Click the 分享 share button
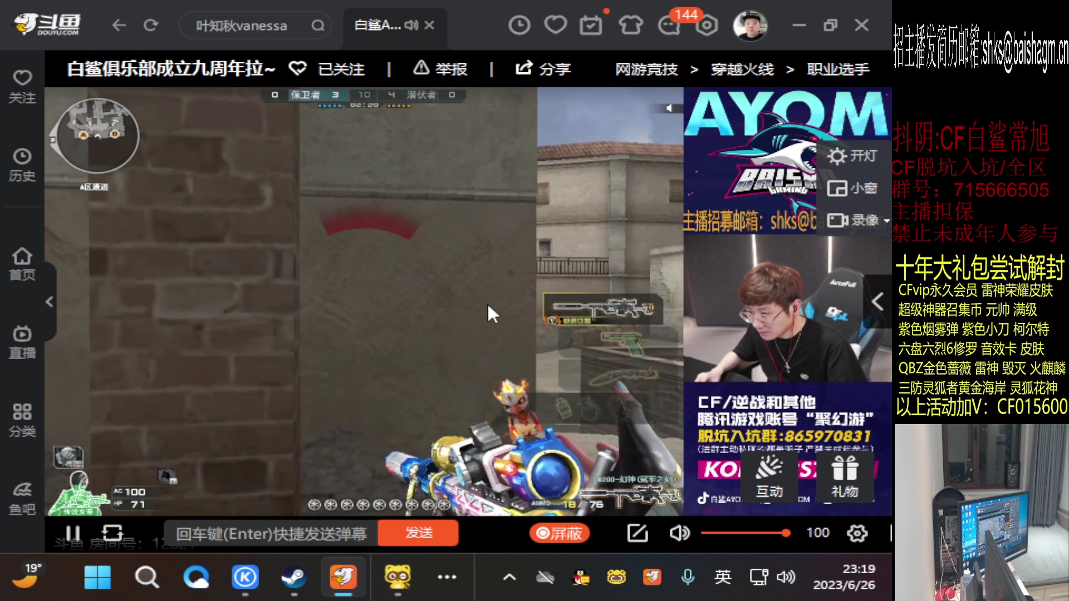The width and height of the screenshot is (1069, 601). coord(544,68)
